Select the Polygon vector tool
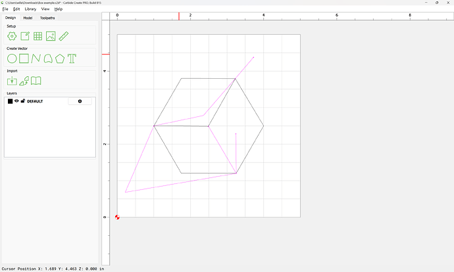The width and height of the screenshot is (454, 272). (x=60, y=58)
